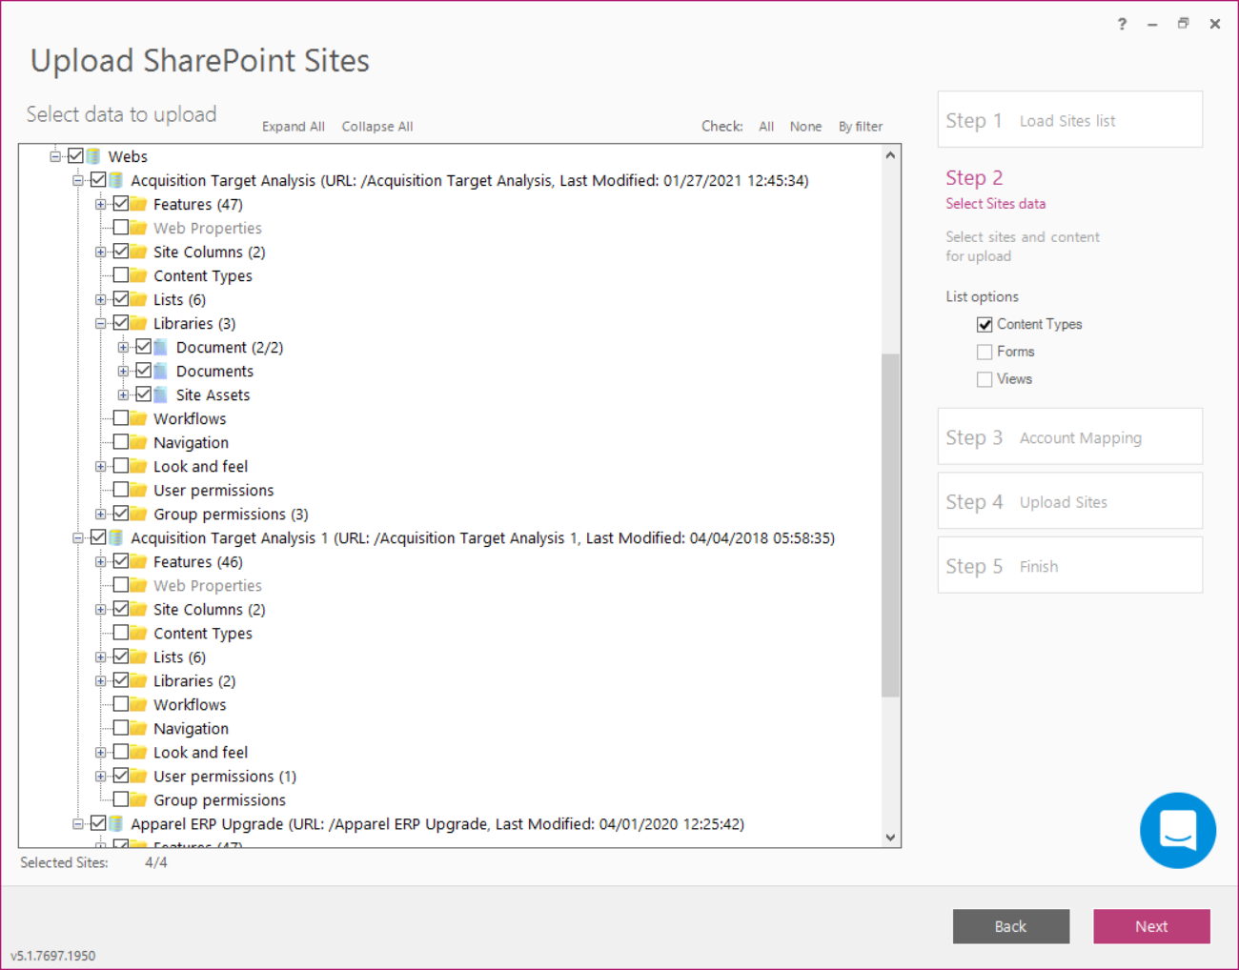The width and height of the screenshot is (1239, 970).
Task: Uncheck the Apparel ERP Upgrade site checkbox
Action: click(98, 822)
